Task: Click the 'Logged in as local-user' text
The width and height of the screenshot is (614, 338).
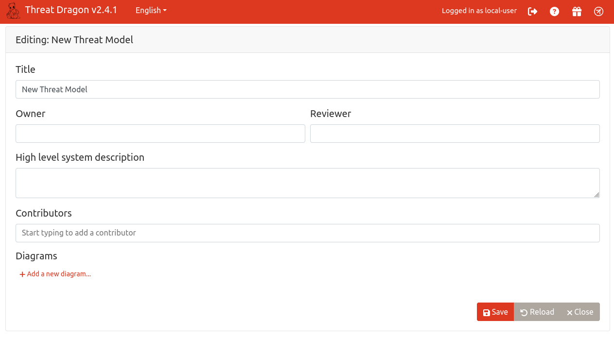Action: (479, 11)
